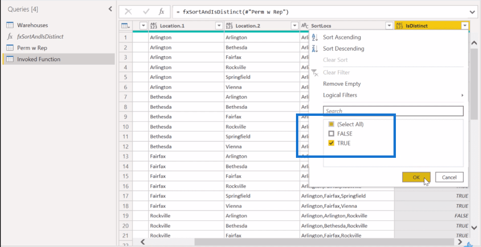Choose Sort Descending in the filter menu
481x247 pixels.
point(344,49)
